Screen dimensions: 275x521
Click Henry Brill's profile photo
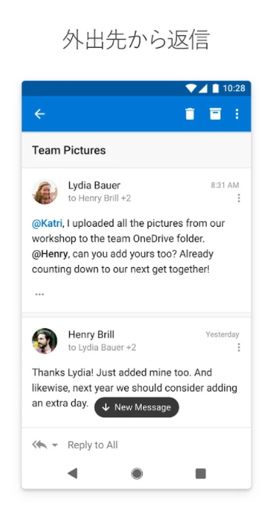pos(45,341)
